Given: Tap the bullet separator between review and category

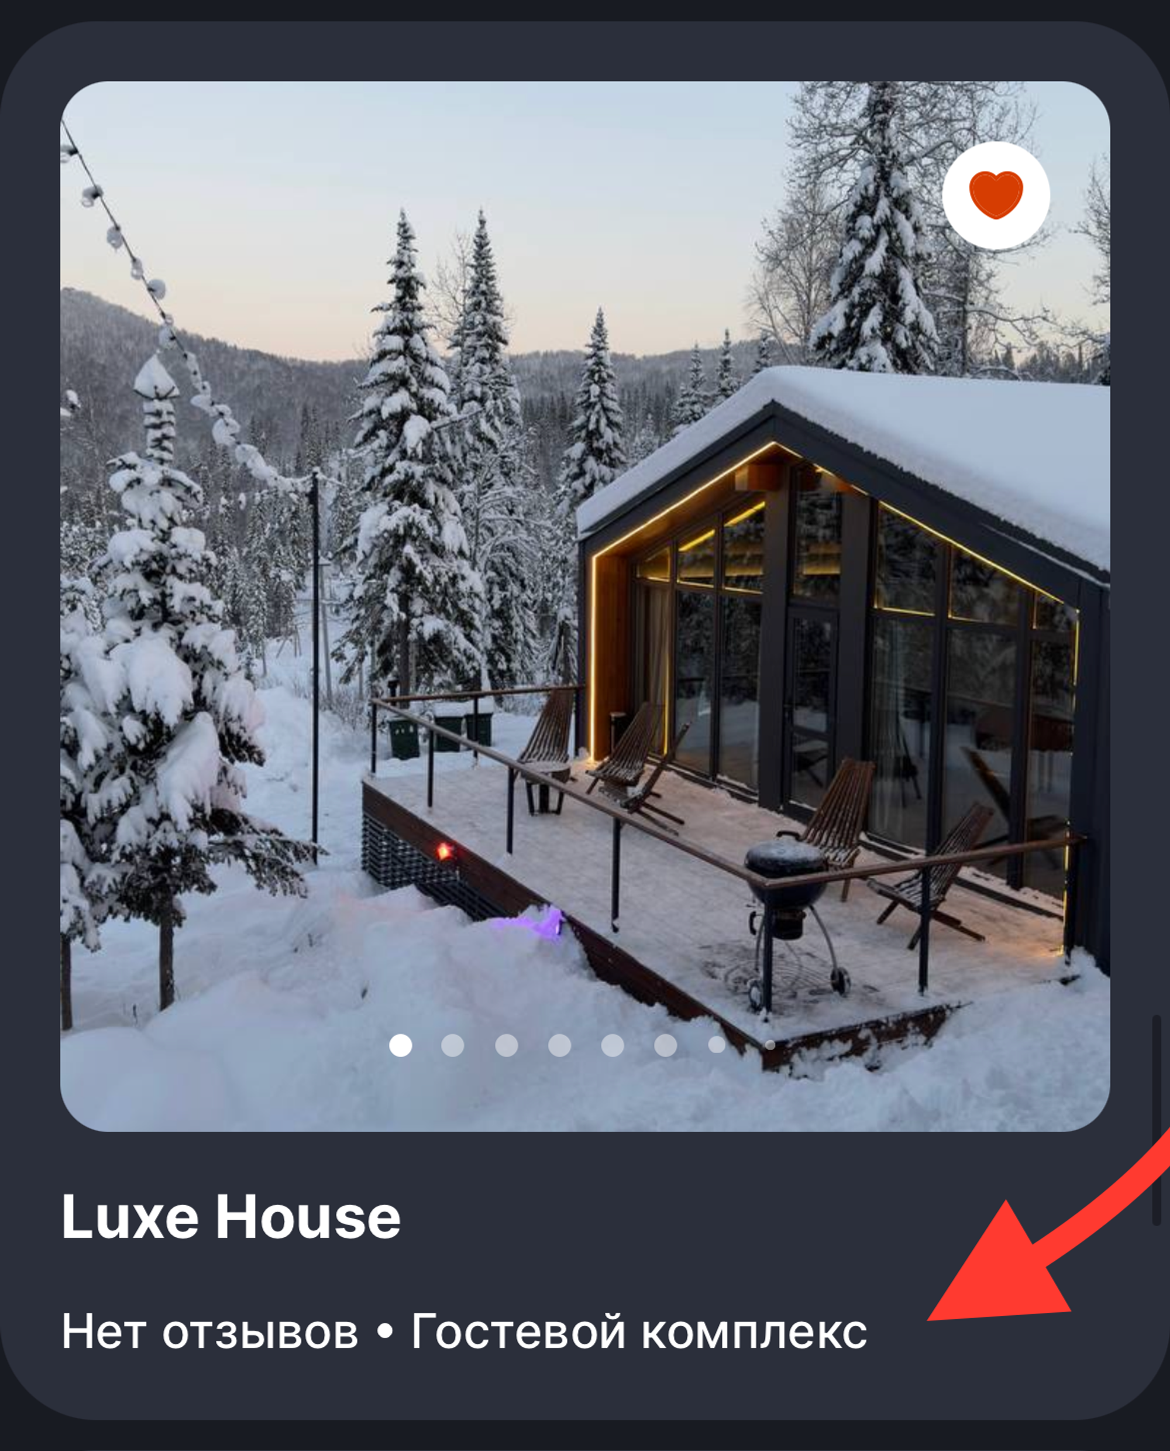Looking at the screenshot, I should [x=385, y=1332].
